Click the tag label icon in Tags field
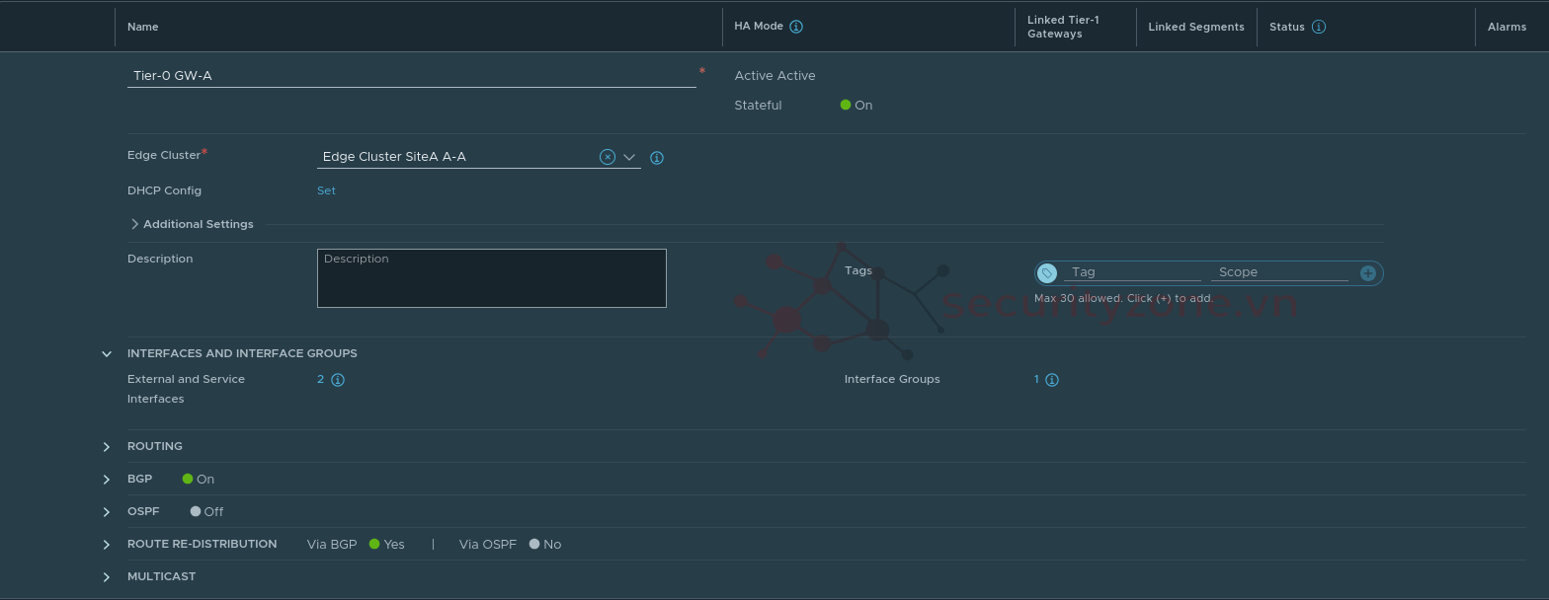 (1048, 273)
